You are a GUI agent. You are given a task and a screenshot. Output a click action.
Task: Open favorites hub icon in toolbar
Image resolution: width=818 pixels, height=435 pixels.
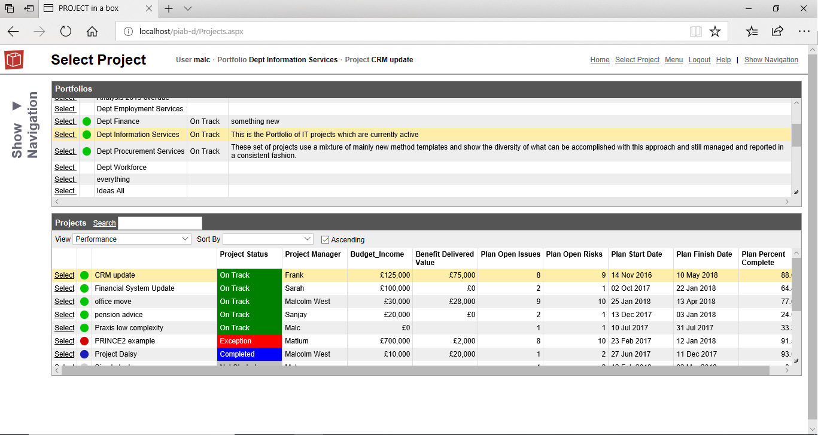click(x=752, y=32)
